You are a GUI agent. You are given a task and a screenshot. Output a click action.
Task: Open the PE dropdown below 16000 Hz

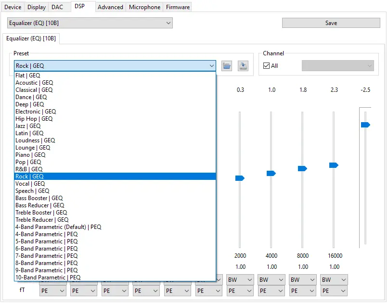[334, 290]
